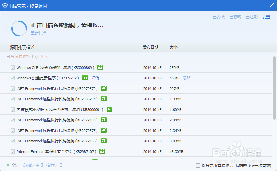Click the patch list vertical scrollbar
Screen dimensions: 277x171
(274, 88)
